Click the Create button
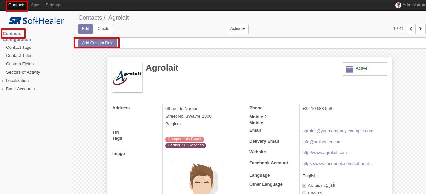Screen dimensions: 426x194 [x=104, y=29]
